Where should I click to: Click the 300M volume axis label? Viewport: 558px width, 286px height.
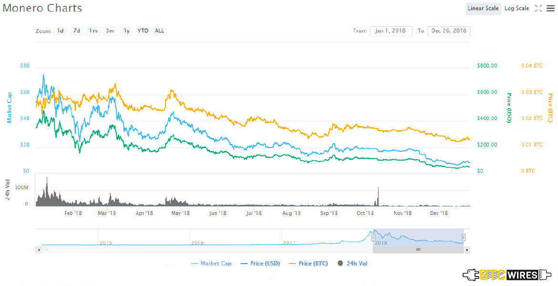(x=21, y=187)
